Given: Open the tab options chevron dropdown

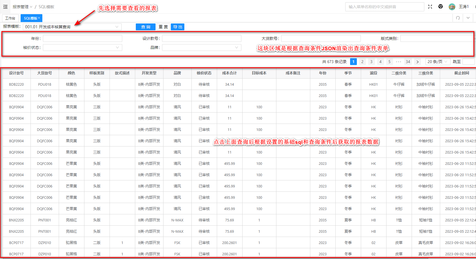Looking at the screenshot, I should [x=468, y=18].
